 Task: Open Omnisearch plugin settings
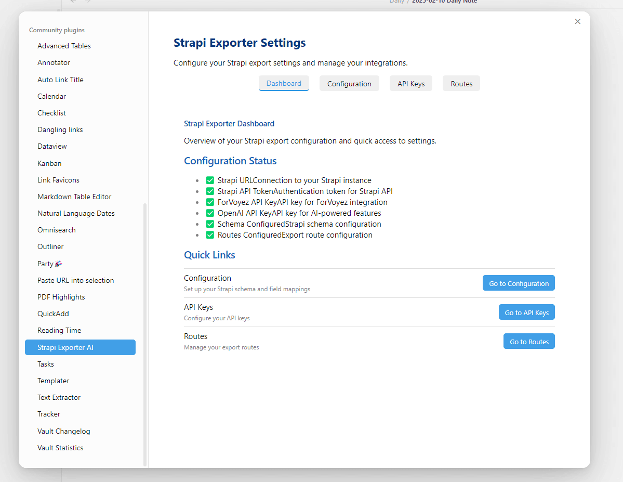57,230
